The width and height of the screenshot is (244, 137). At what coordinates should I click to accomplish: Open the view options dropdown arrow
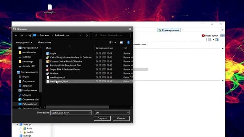click(115, 42)
